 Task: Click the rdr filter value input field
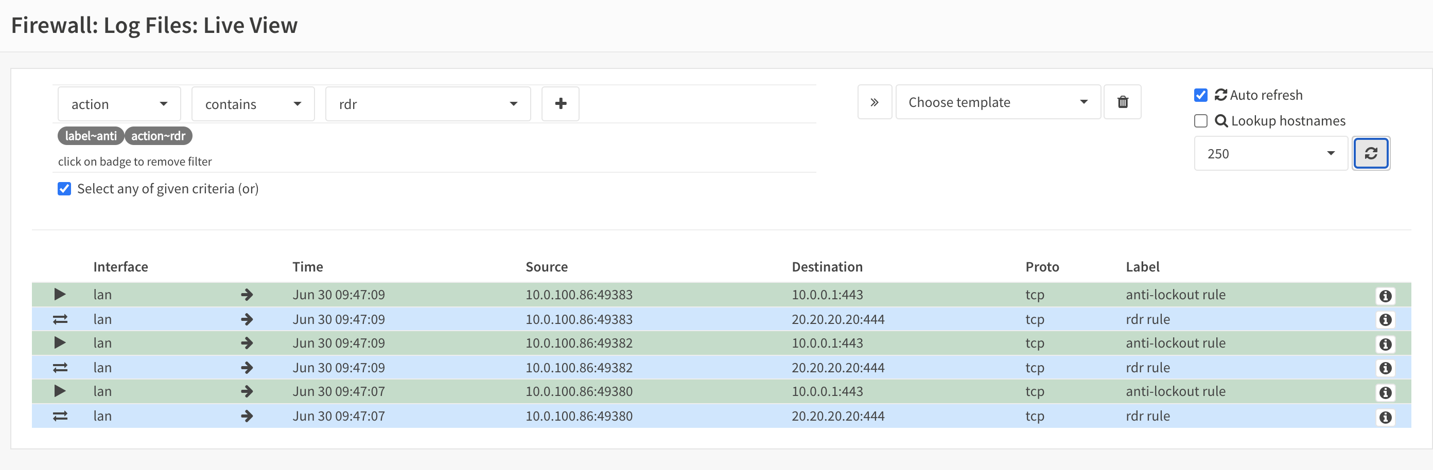click(x=427, y=103)
